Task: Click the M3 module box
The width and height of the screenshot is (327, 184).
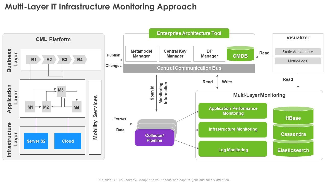Action: point(61,91)
